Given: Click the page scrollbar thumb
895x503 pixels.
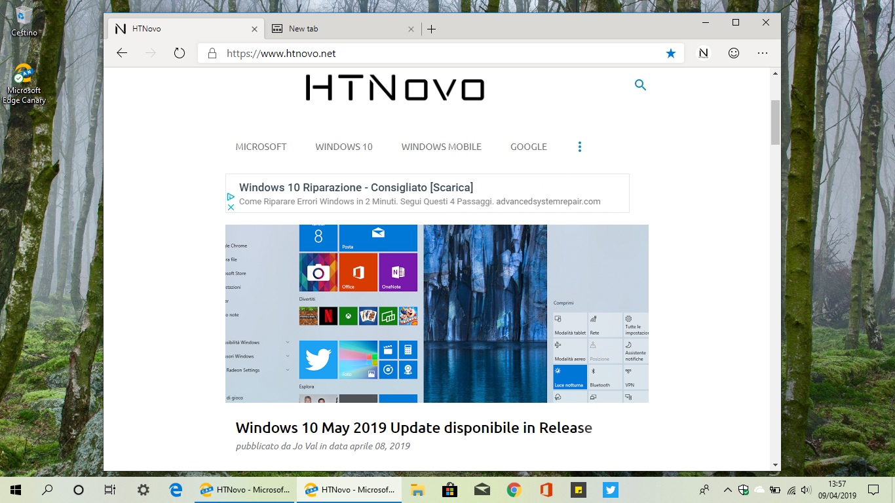Looking at the screenshot, I should coord(776,122).
